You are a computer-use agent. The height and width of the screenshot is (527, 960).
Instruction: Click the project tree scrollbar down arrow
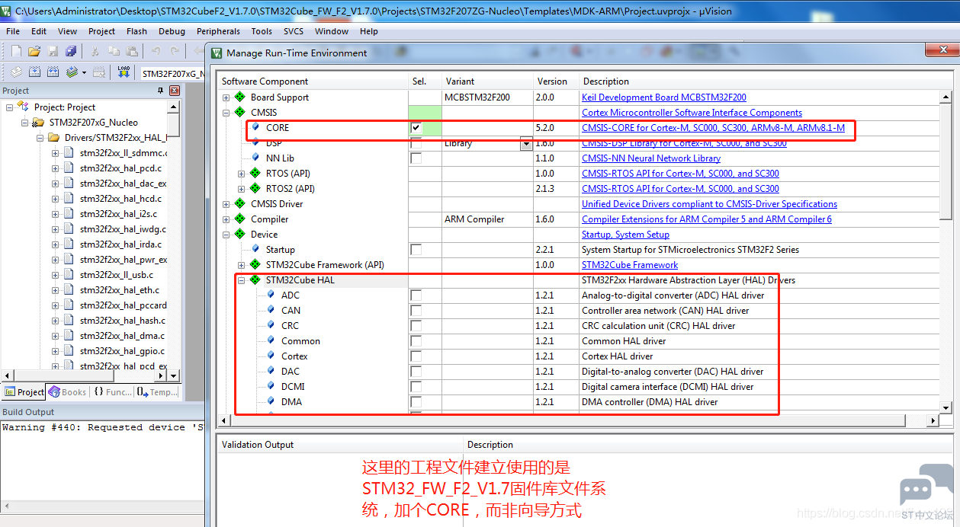[173, 376]
